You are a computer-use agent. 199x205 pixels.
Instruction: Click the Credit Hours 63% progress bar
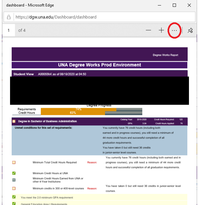[73, 113]
